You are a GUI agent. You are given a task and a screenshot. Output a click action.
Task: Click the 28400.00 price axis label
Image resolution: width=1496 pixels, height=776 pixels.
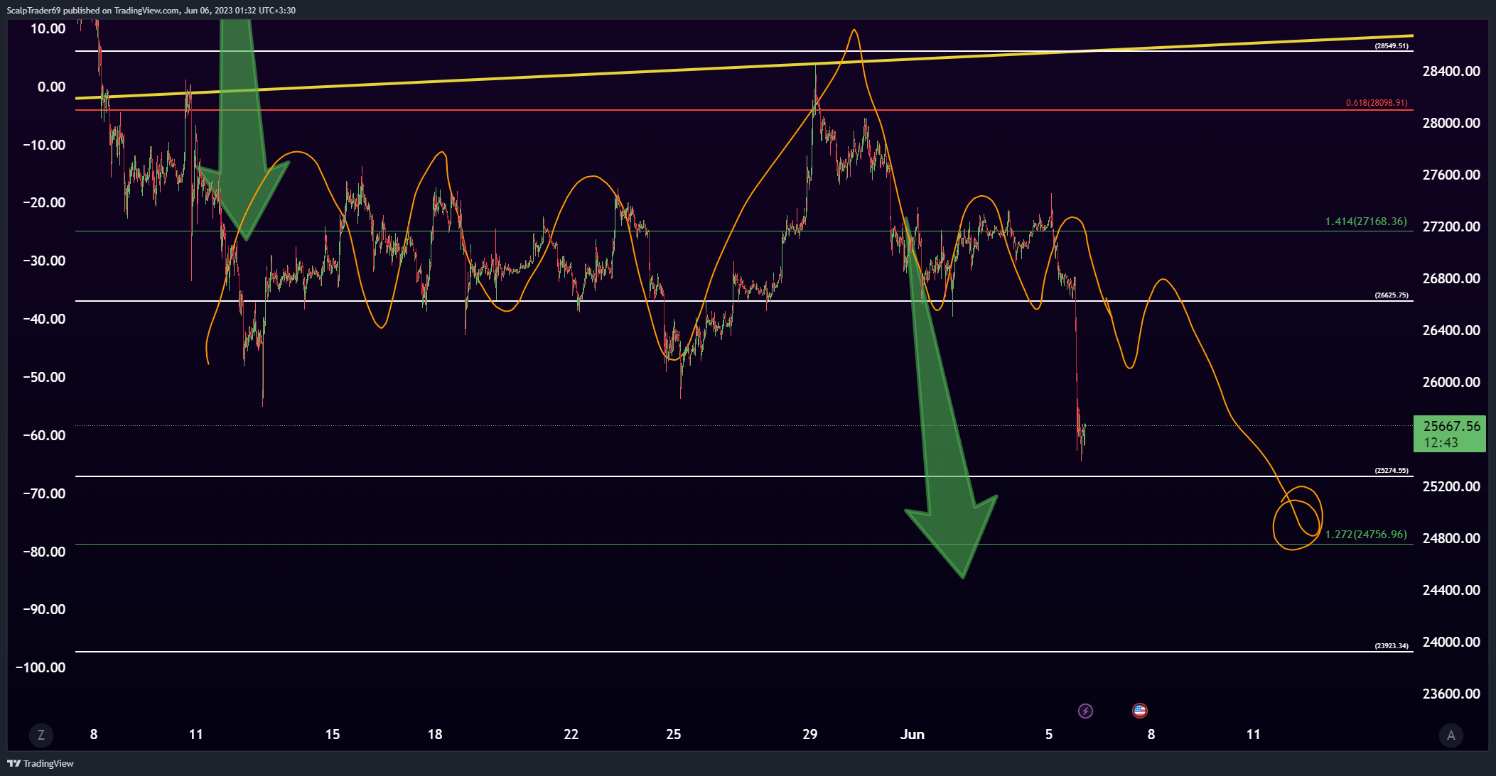[x=1451, y=71]
